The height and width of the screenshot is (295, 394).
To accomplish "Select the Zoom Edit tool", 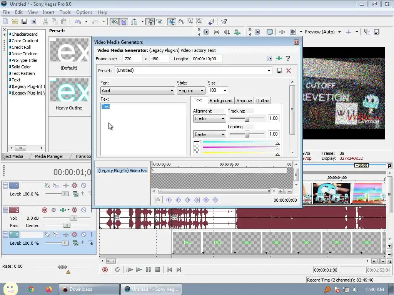I will [199, 22].
